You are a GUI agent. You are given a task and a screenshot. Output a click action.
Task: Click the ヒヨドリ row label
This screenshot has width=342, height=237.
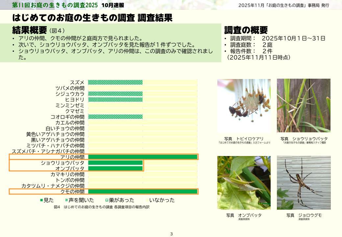pyautogui.click(x=75, y=100)
